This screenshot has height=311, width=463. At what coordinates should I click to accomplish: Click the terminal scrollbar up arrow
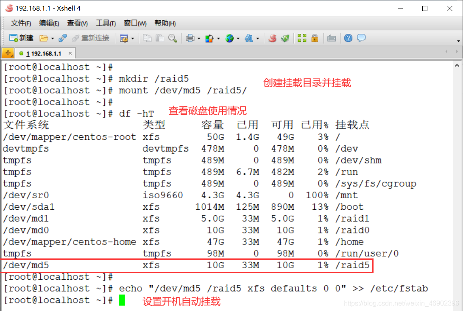[457, 66]
